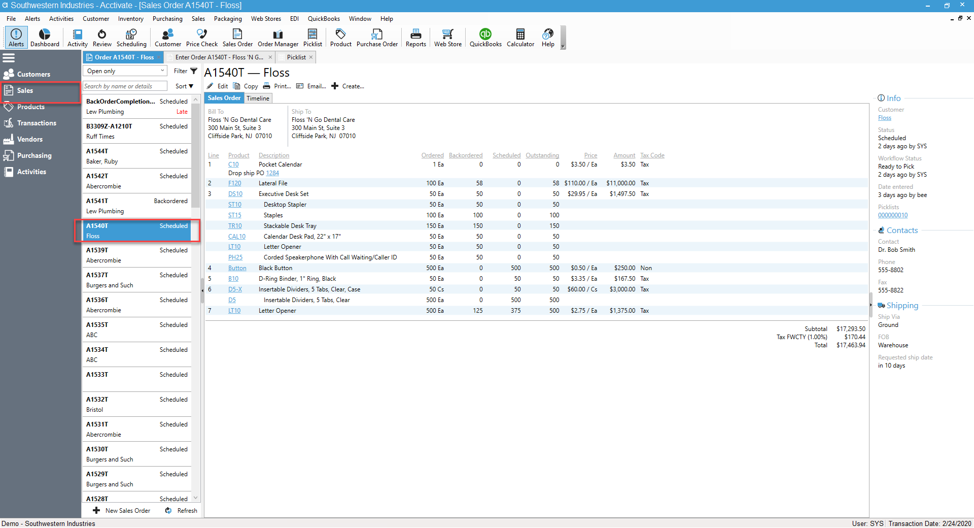Open the Web Stores menu
This screenshot has width=974, height=528.
pos(266,19)
